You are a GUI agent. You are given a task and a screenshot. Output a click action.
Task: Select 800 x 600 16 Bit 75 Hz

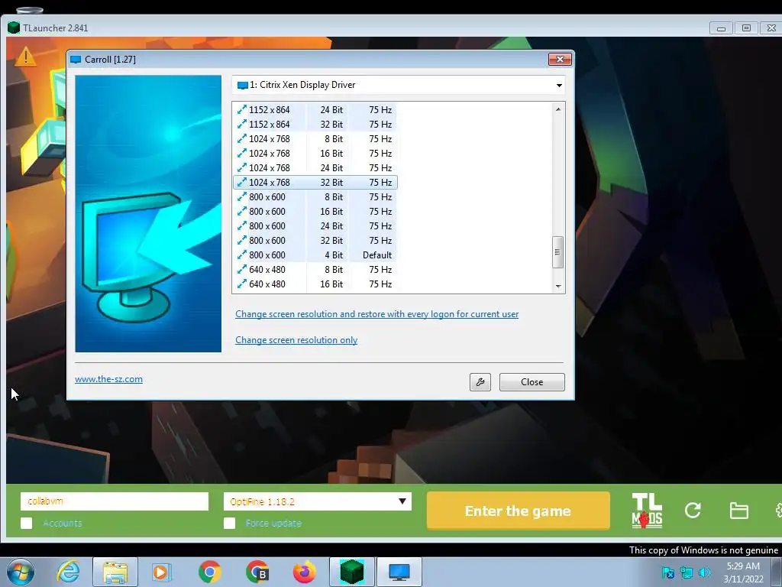tap(315, 211)
